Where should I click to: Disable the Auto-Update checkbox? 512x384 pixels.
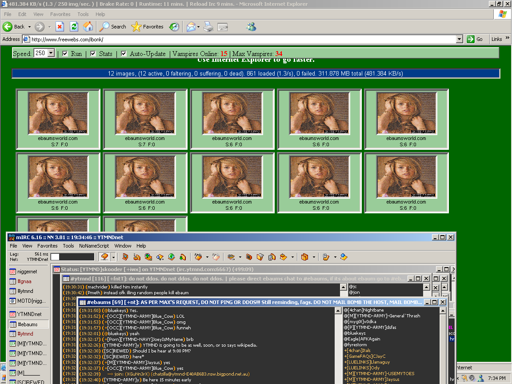tap(124, 54)
